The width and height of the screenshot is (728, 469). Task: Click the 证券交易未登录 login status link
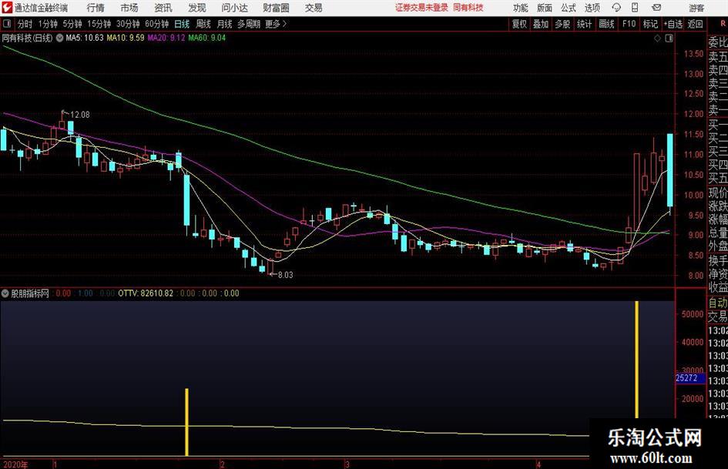click(421, 8)
